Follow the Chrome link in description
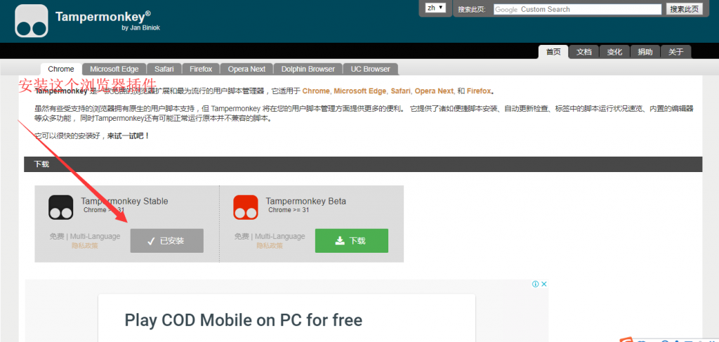The width and height of the screenshot is (719, 342). tap(316, 91)
